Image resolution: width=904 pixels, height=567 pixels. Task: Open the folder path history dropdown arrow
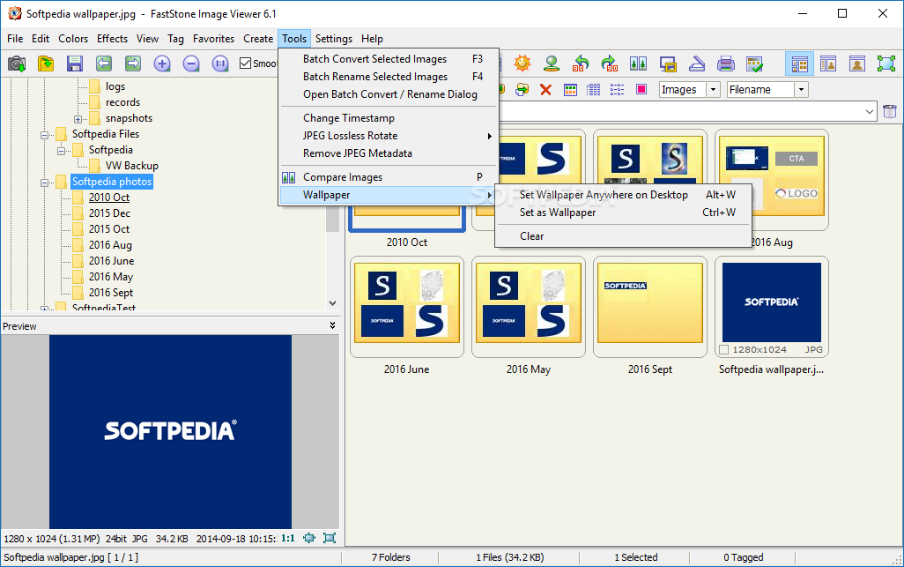click(870, 111)
